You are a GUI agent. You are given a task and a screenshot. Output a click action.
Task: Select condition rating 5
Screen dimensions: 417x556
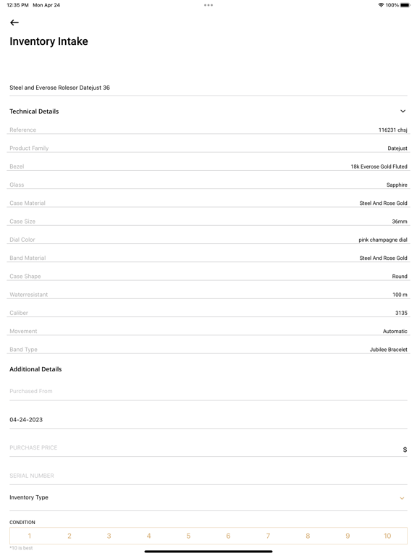188,536
